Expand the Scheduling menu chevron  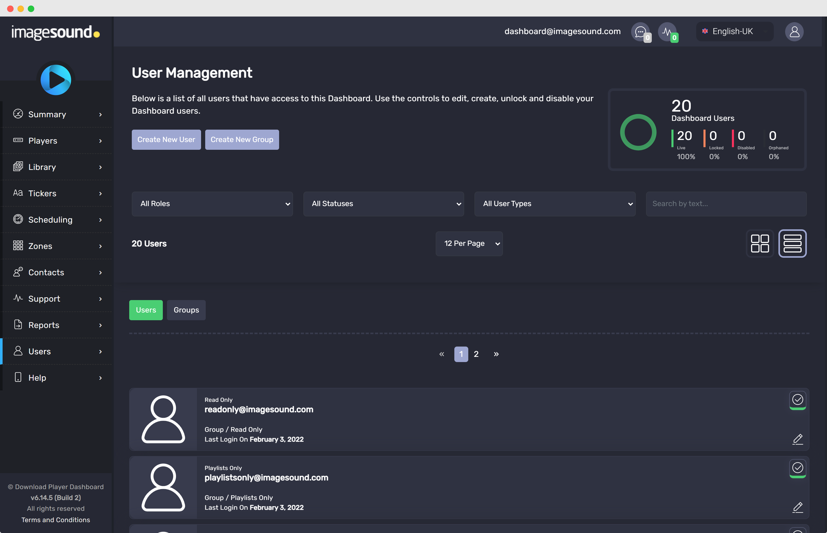[x=101, y=220]
